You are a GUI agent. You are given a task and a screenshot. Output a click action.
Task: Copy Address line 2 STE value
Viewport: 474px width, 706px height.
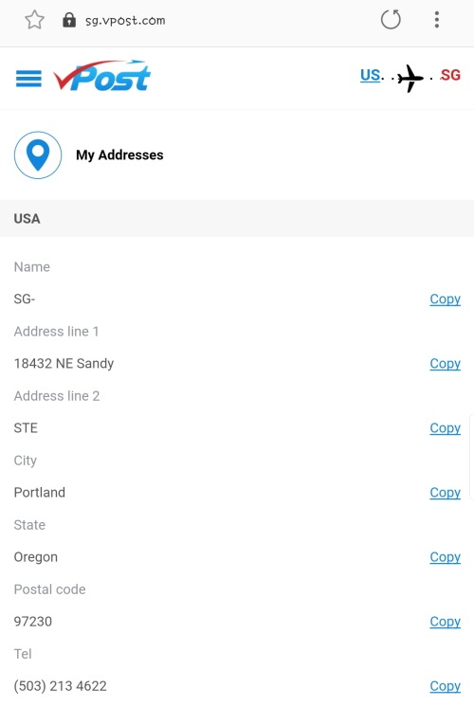click(x=445, y=427)
